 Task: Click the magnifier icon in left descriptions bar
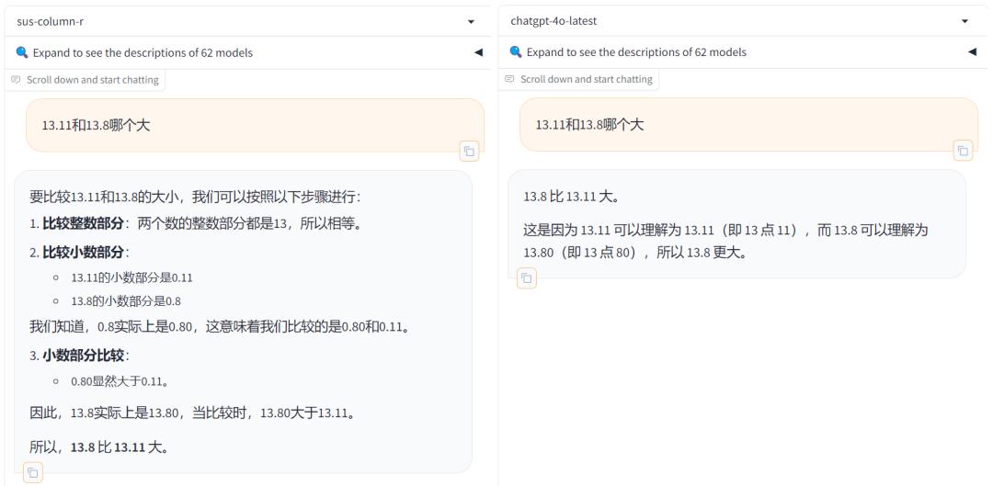click(22, 52)
